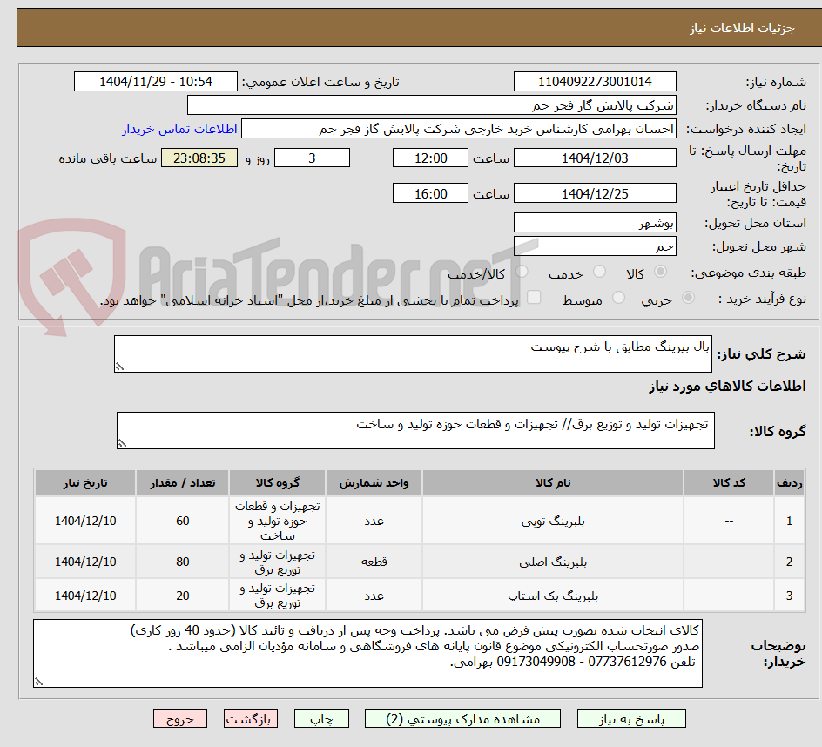Click the validity time field 16:00
This screenshot has width=822, height=747.
(x=430, y=193)
